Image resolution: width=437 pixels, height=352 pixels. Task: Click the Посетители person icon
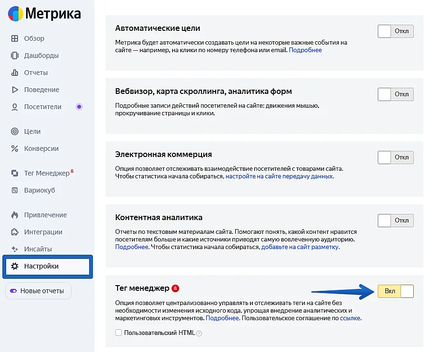pos(15,107)
